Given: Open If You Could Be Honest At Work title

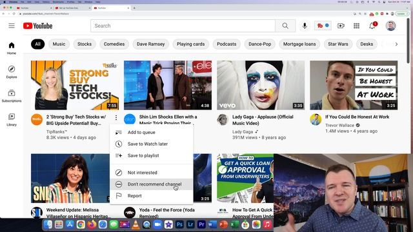Looking at the screenshot, I should pyautogui.click(x=357, y=117).
